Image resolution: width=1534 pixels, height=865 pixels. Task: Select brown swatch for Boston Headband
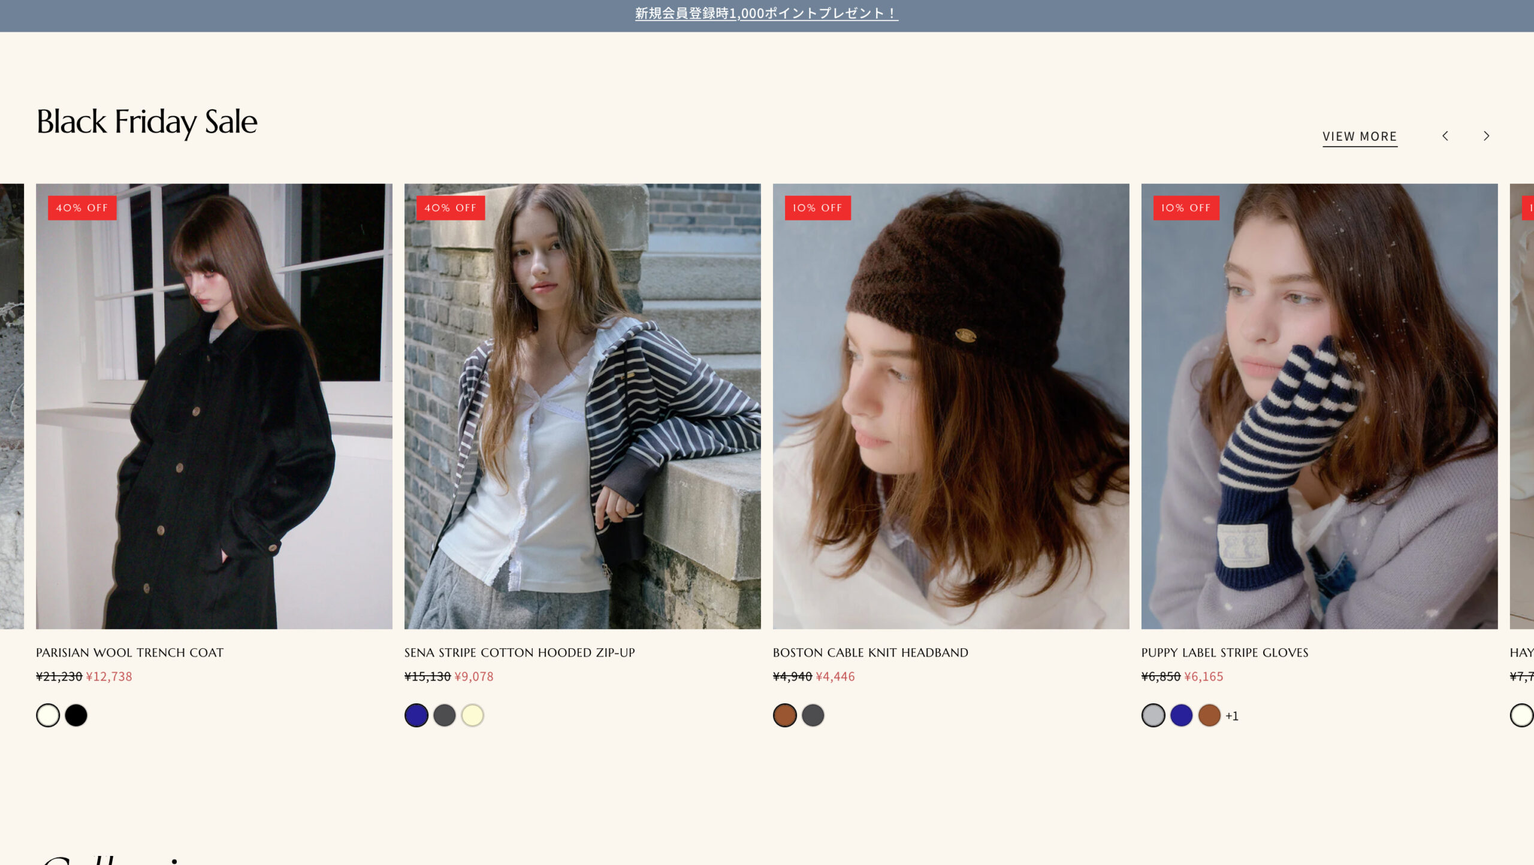[785, 715]
